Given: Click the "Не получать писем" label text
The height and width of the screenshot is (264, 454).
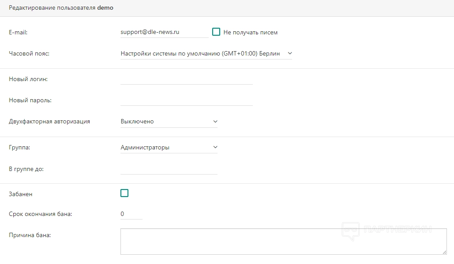Looking at the screenshot, I should [x=250, y=32].
